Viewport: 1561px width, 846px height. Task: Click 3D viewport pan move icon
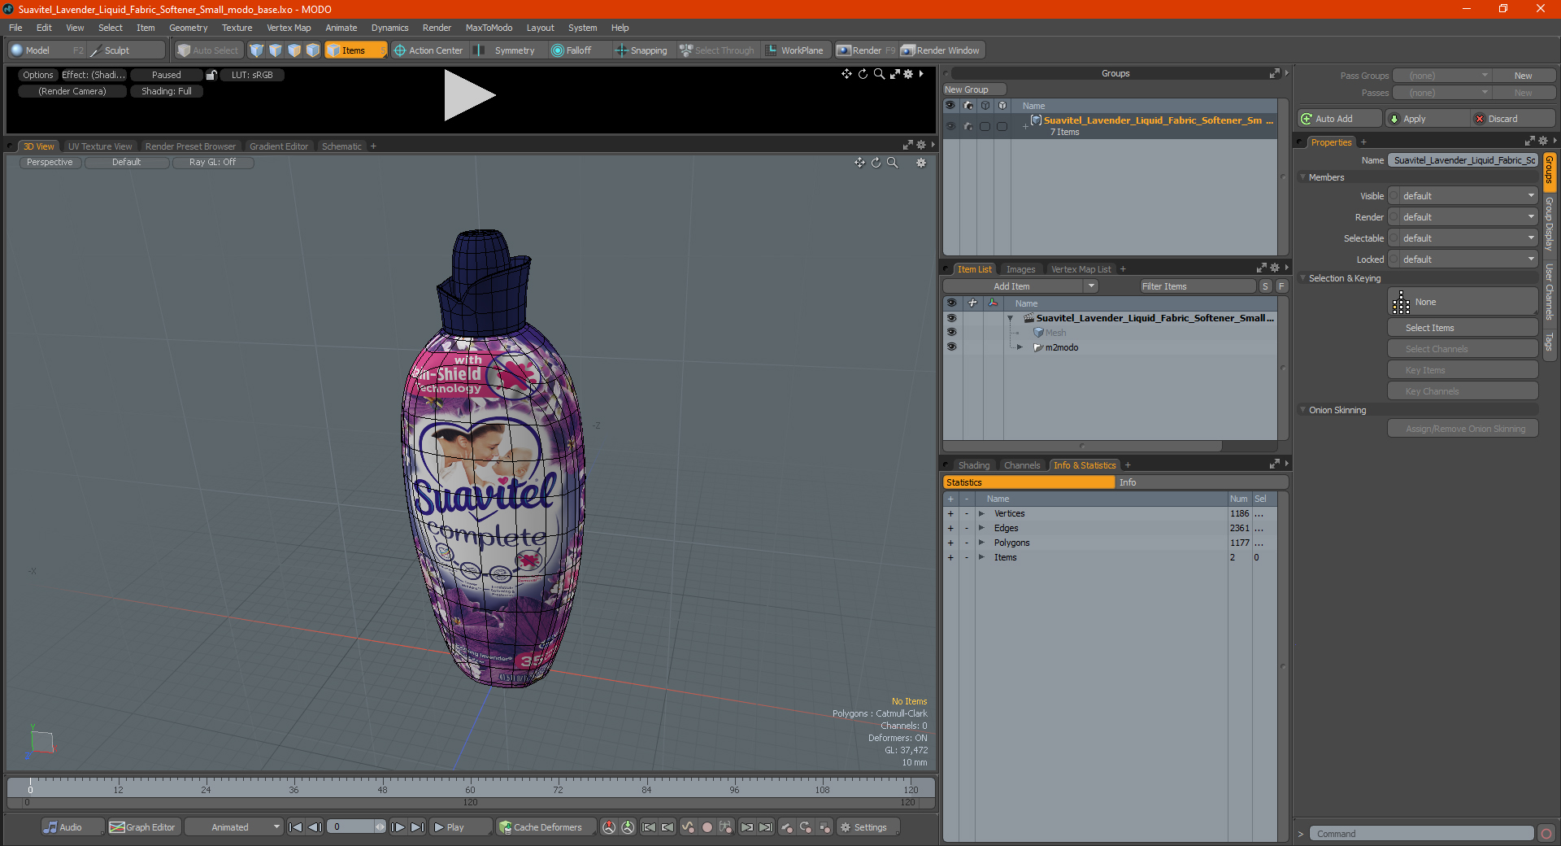859,163
